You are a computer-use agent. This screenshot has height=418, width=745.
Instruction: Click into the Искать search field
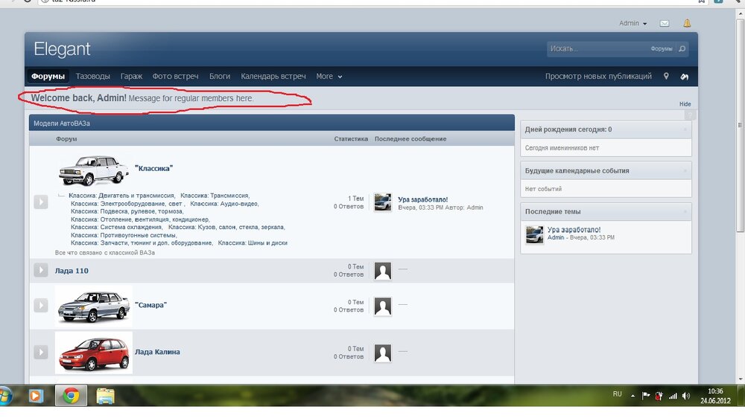(x=596, y=49)
